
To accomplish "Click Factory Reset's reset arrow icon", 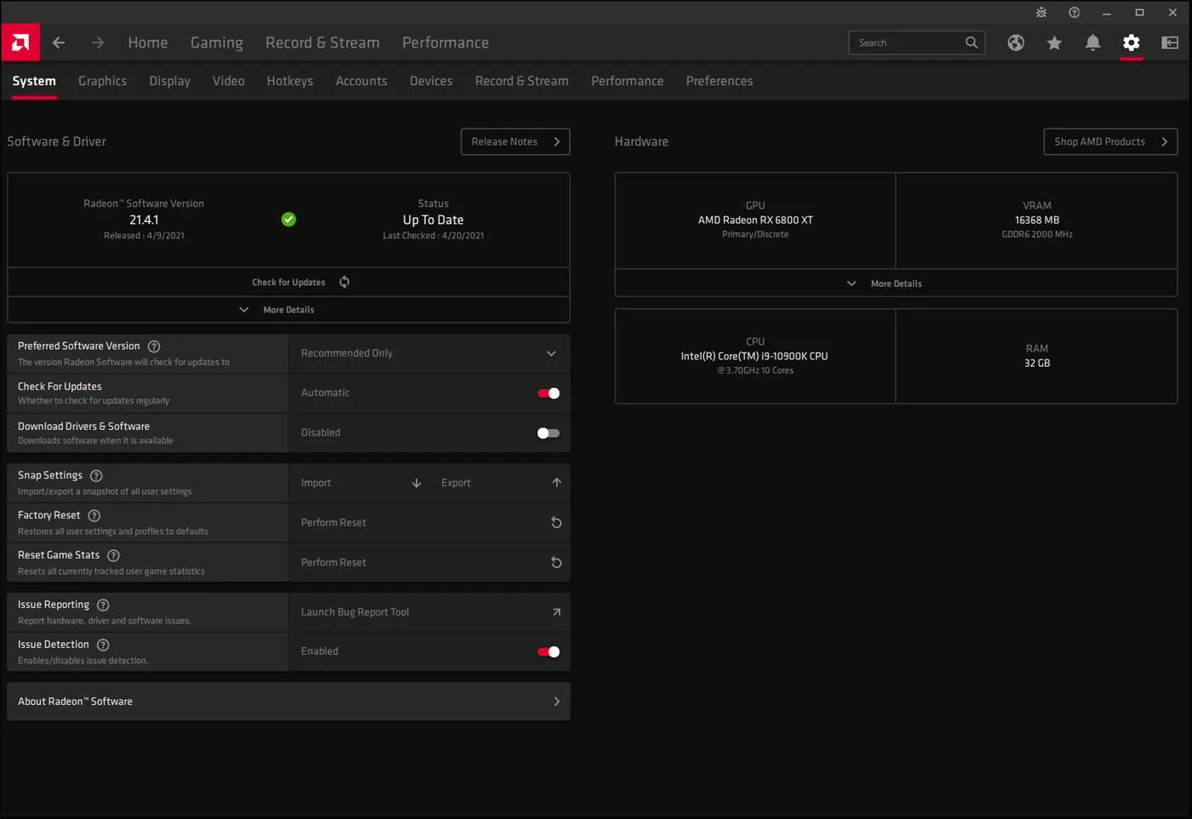I will (x=556, y=523).
